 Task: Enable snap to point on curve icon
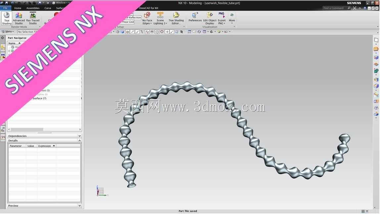click(172, 32)
